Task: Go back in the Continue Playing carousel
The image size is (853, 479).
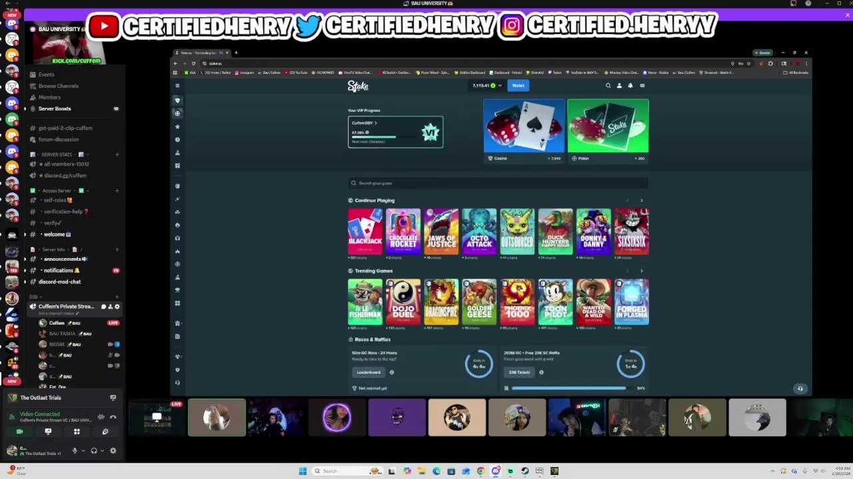Action: (x=627, y=200)
